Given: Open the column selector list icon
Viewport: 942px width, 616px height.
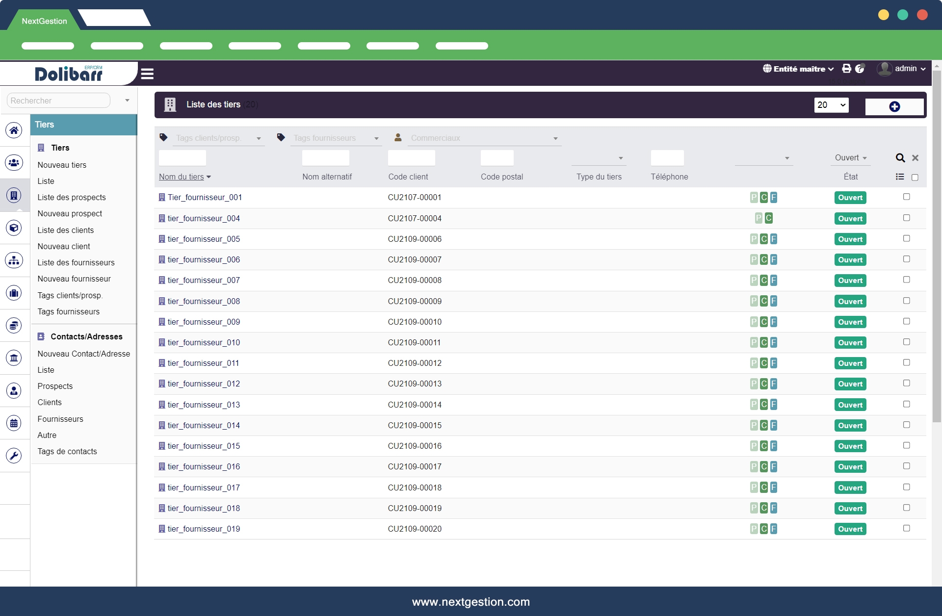Looking at the screenshot, I should [899, 177].
